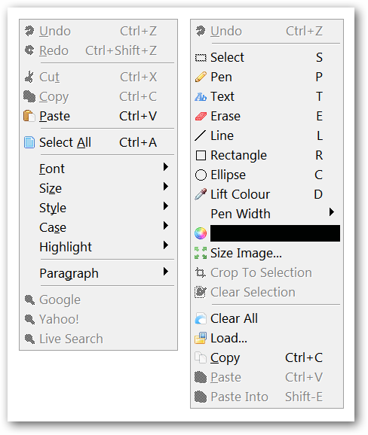368x435 pixels.
Task: Click the Text tool icon
Action: tap(201, 96)
